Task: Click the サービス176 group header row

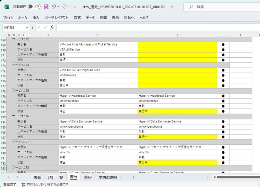Action: (132, 116)
